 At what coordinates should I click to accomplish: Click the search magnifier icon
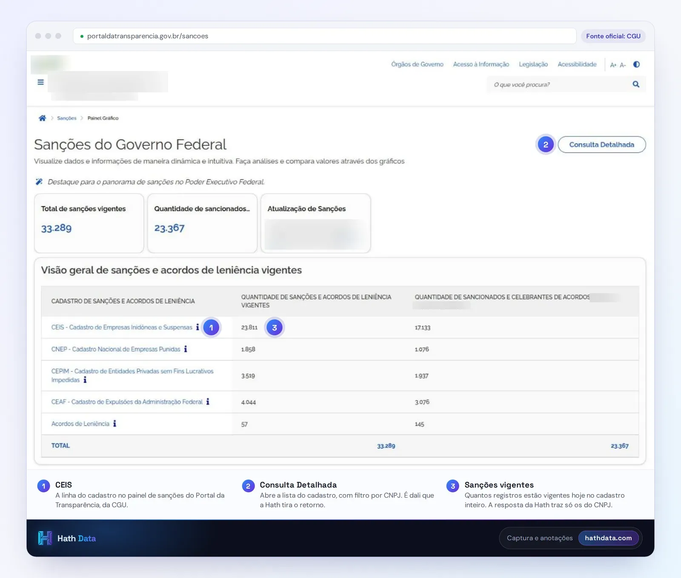[636, 84]
